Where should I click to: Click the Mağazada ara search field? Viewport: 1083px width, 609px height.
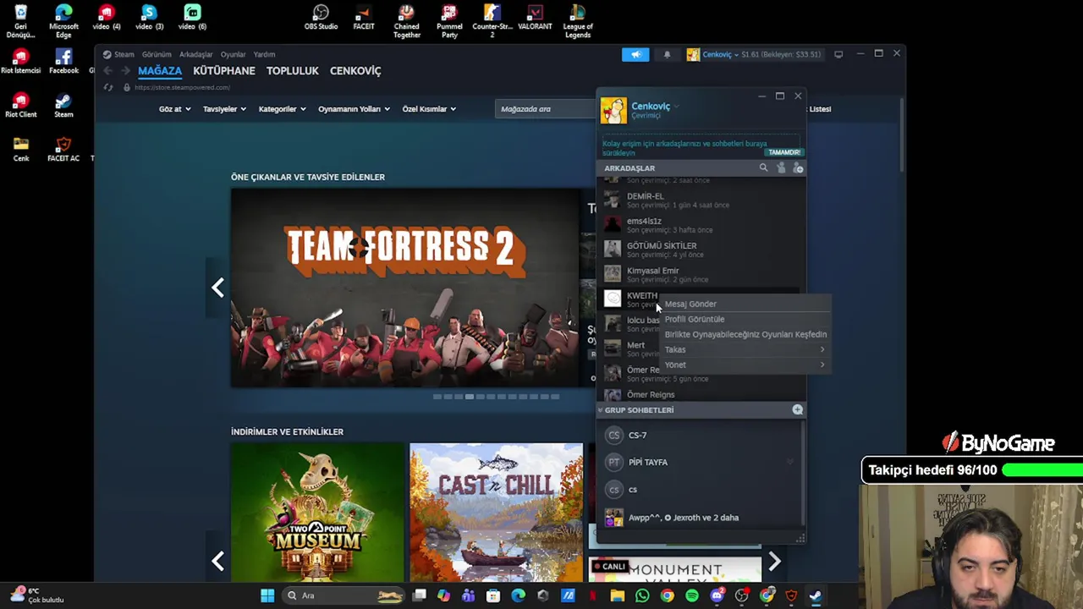tap(546, 109)
